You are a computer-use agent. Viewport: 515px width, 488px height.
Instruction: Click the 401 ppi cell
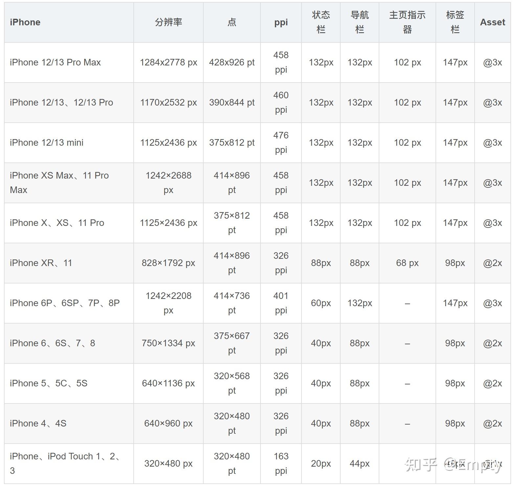click(x=281, y=303)
